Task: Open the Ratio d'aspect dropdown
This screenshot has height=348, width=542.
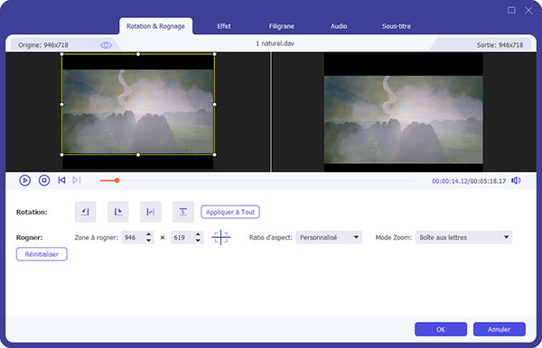Action: 329,237
